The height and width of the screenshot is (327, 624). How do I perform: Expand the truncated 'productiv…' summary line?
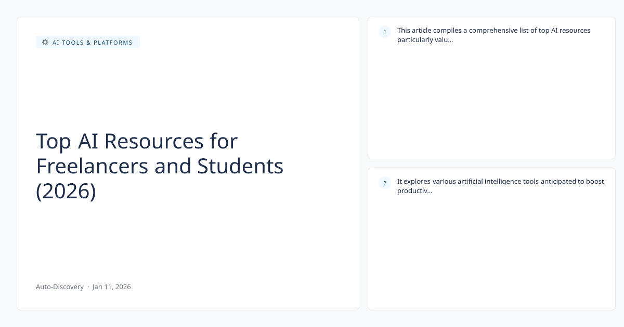[414, 190]
